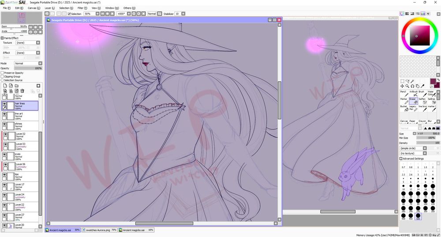The image size is (441, 237).
Task: Adjust the layer Opacity slider
Action: pos(28,68)
